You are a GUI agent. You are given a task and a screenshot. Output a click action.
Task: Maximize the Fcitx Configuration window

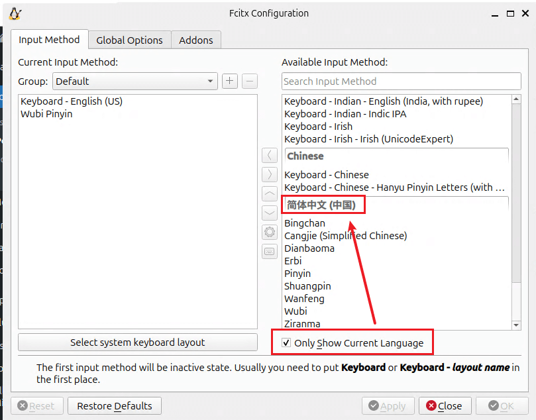[x=510, y=14]
